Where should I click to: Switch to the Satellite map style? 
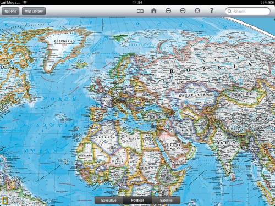point(166,200)
